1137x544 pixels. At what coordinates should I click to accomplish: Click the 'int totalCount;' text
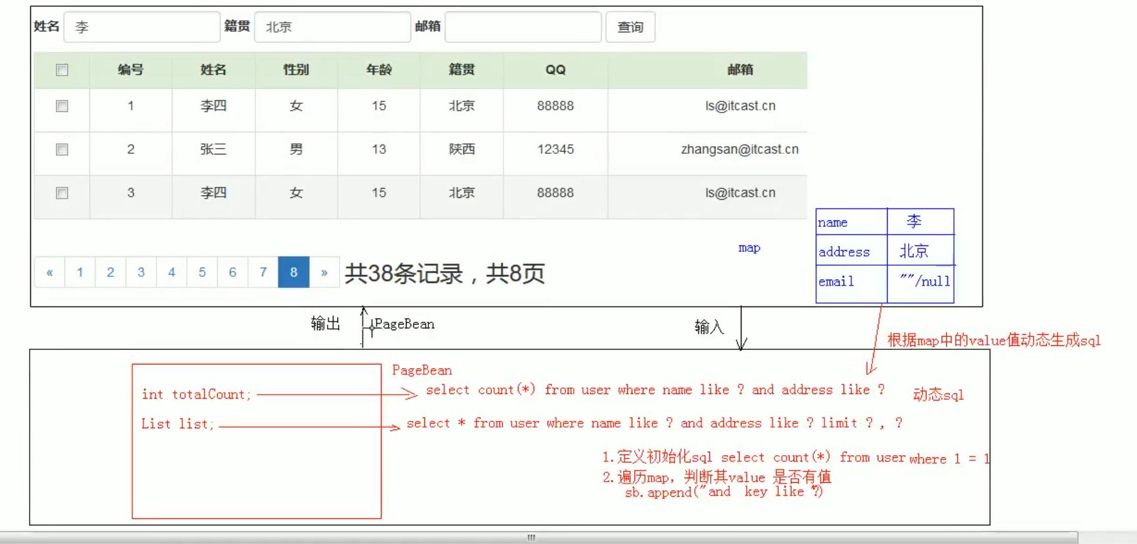pos(196,394)
